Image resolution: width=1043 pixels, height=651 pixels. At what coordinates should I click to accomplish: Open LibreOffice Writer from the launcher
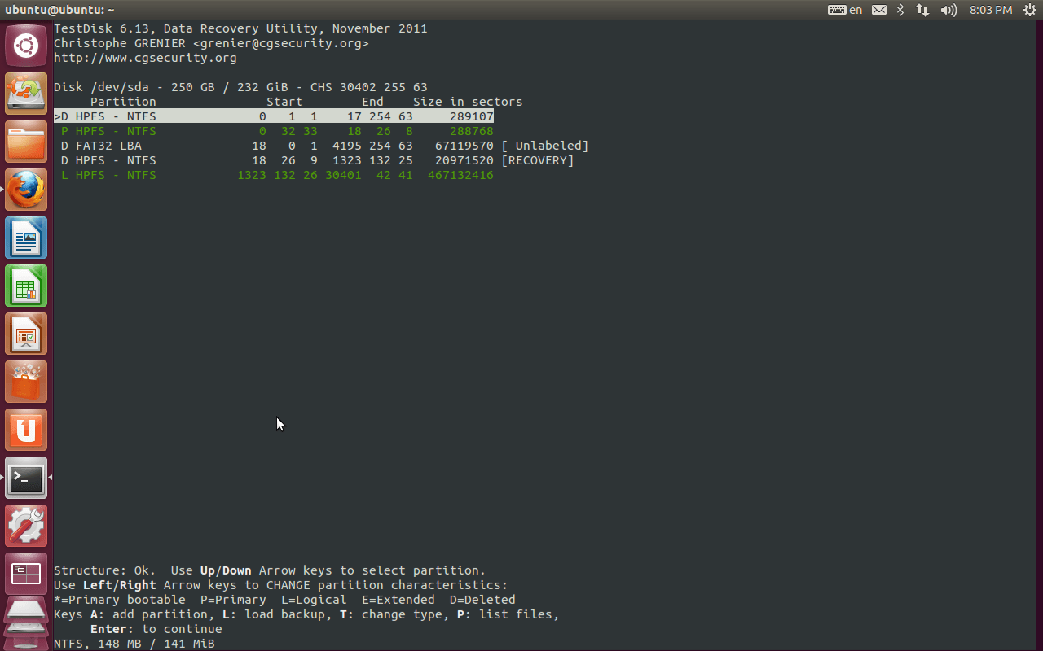click(26, 238)
